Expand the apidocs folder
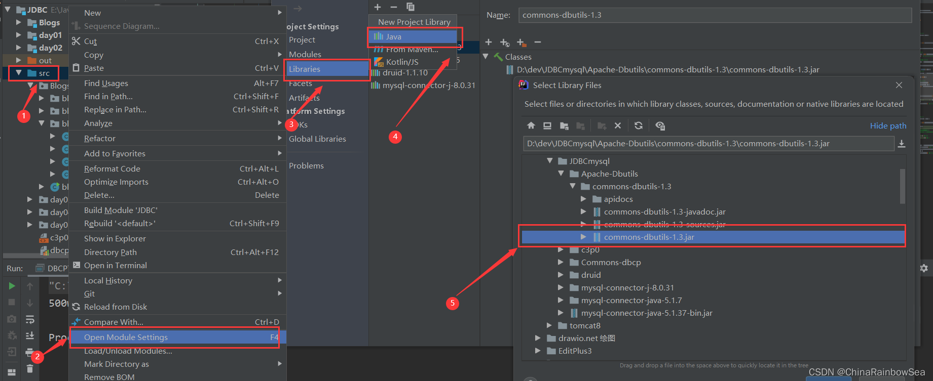The width and height of the screenshot is (933, 381). click(x=583, y=199)
